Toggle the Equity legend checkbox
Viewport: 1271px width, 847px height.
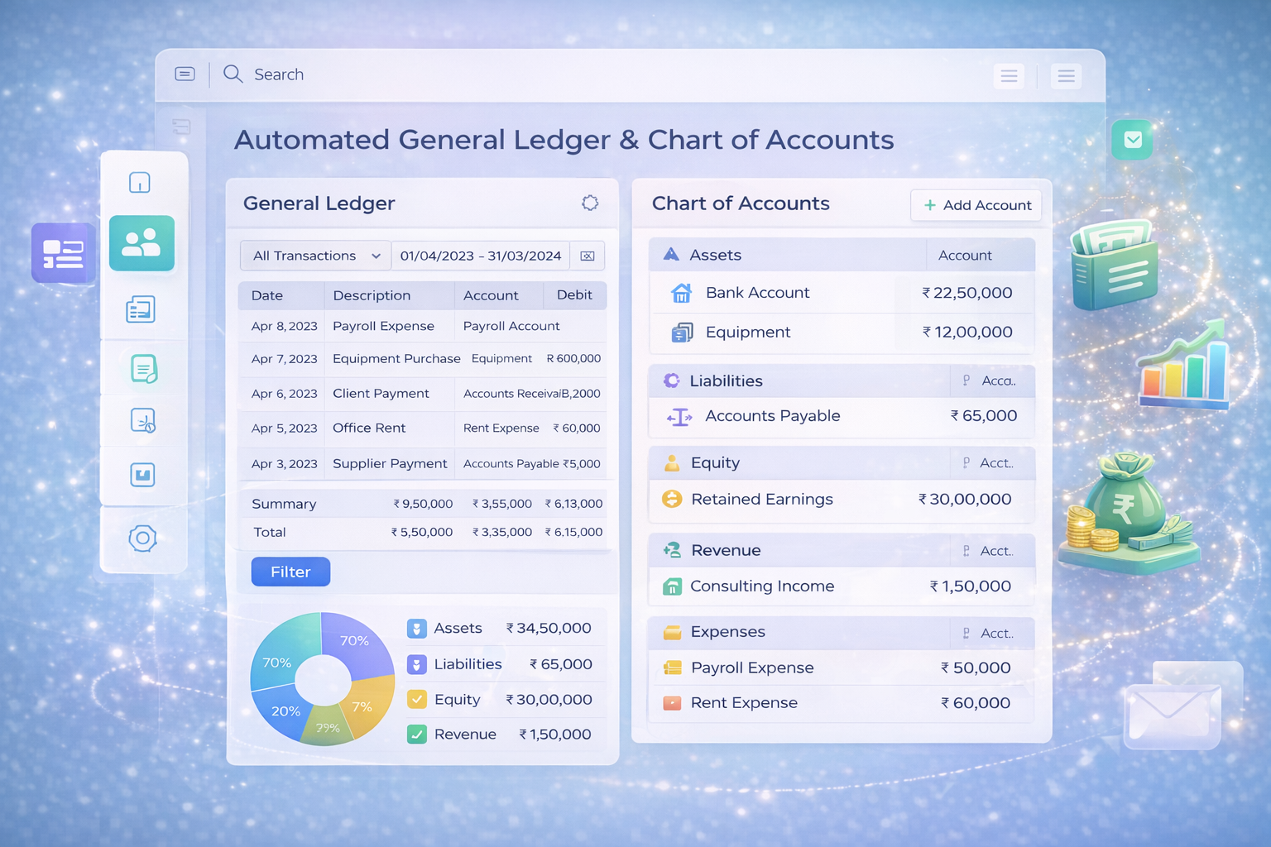click(x=417, y=700)
